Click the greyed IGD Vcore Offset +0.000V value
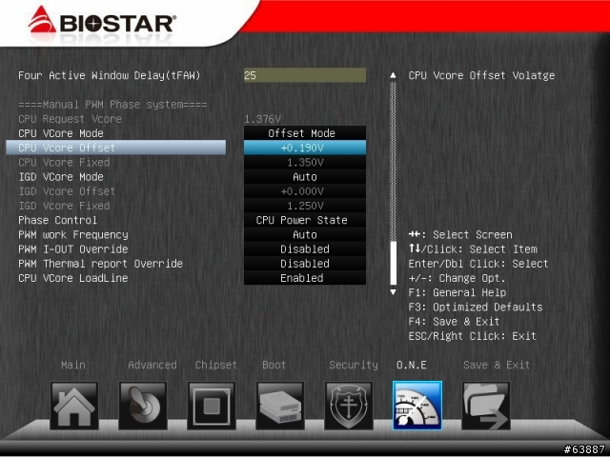 pos(305,191)
